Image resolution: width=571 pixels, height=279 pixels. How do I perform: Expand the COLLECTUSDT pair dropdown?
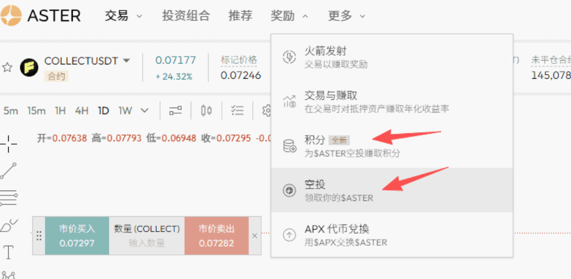(x=127, y=61)
